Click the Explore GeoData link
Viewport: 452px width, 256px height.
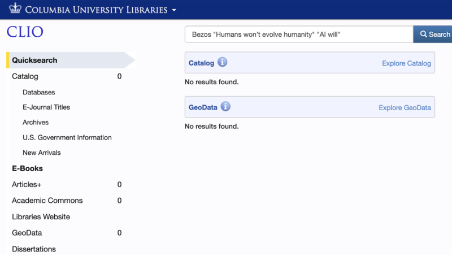(x=405, y=108)
